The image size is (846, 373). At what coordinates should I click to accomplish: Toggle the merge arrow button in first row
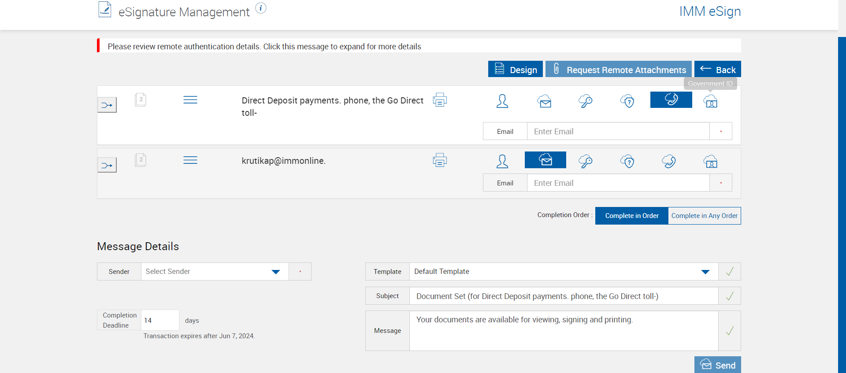tap(107, 105)
